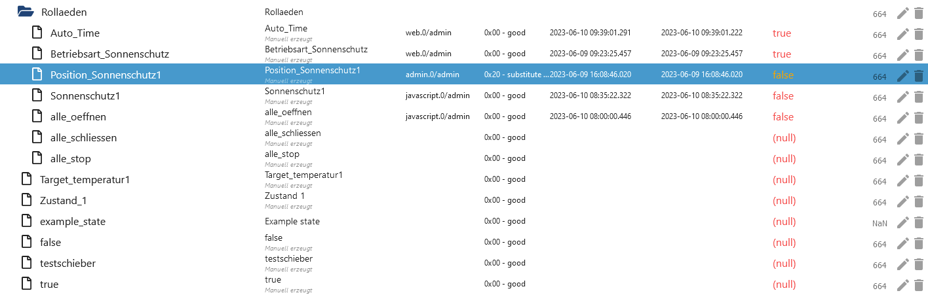Viewport: 928px width, 295px height.
Task: Click the orange false value of Position_Sonnenschutz1
Action: [783, 75]
